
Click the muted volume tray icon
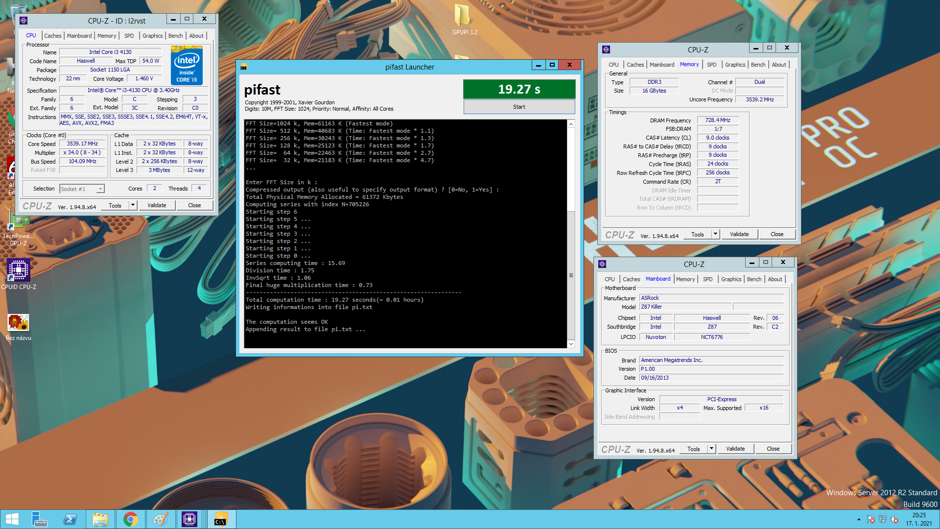pyautogui.click(x=894, y=519)
